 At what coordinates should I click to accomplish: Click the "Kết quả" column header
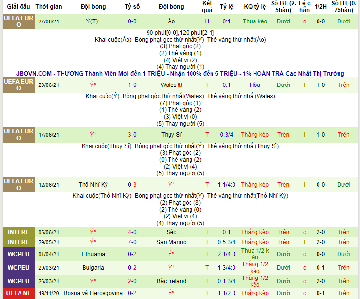point(207,7)
